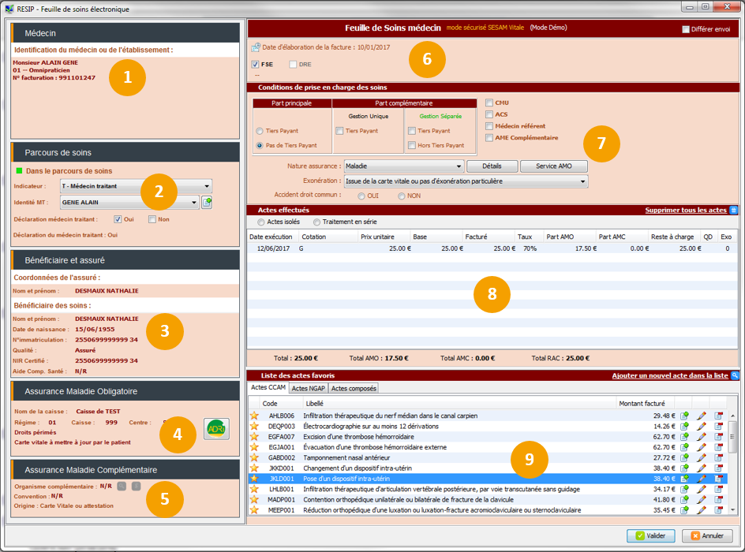This screenshot has height=552, width=745.
Task: Click the search icon beside Ajouter un nouvel acte
Action: [735, 375]
